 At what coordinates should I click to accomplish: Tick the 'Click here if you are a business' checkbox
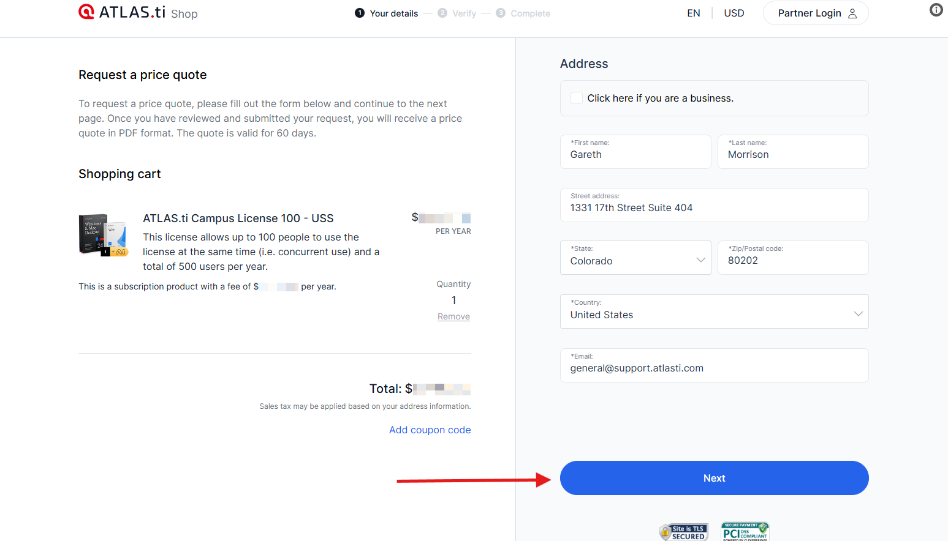577,98
